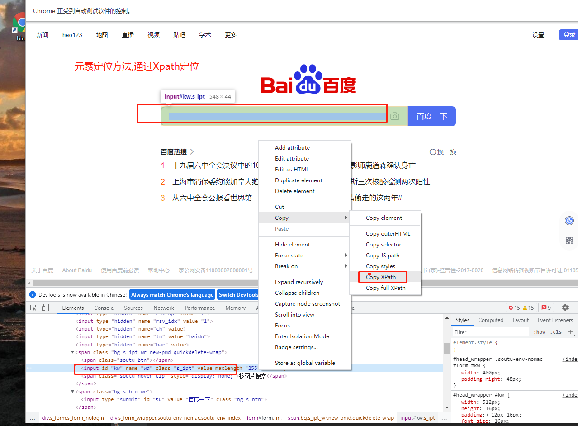This screenshot has height=426, width=578.
Task: Open the 百度热搜 chevron link
Action: (192, 152)
